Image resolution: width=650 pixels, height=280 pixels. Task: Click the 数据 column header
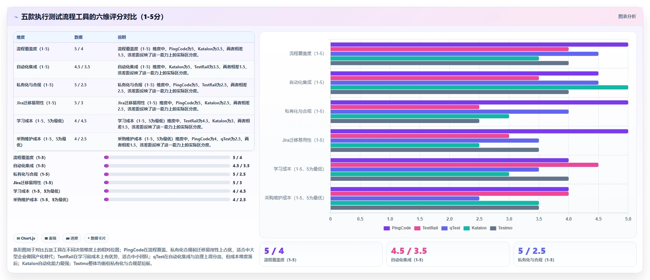point(79,37)
